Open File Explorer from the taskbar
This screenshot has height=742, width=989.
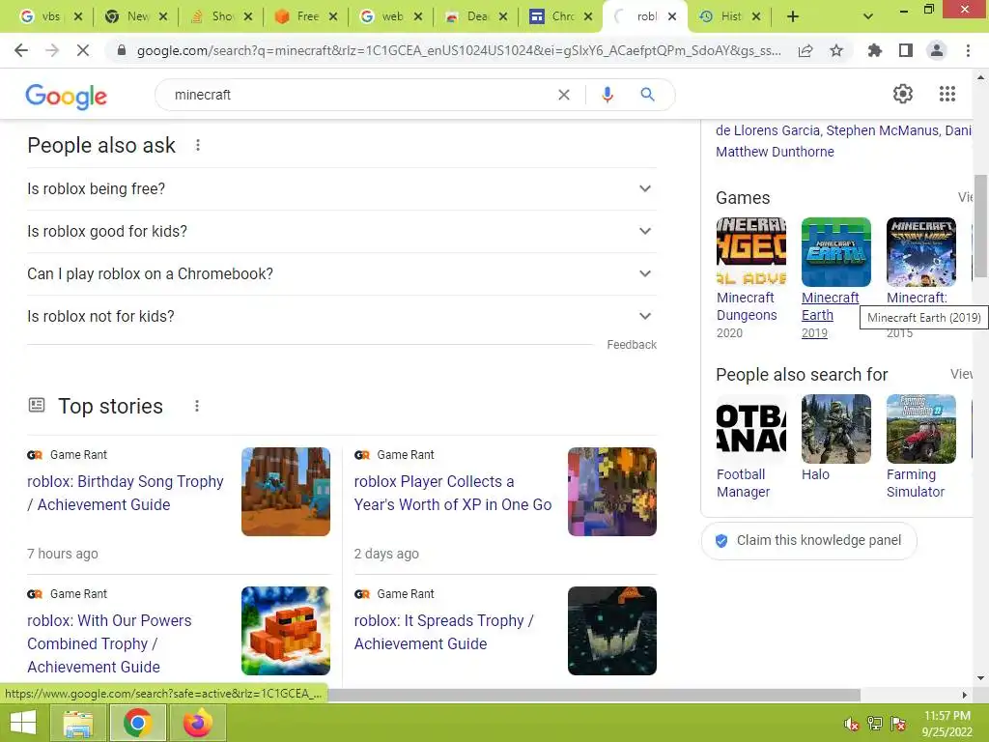(78, 723)
